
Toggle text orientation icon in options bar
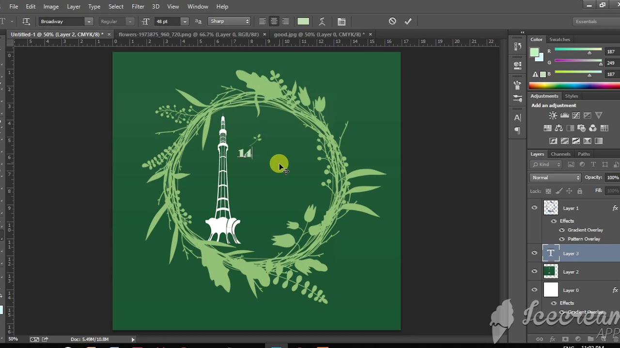pos(26,21)
